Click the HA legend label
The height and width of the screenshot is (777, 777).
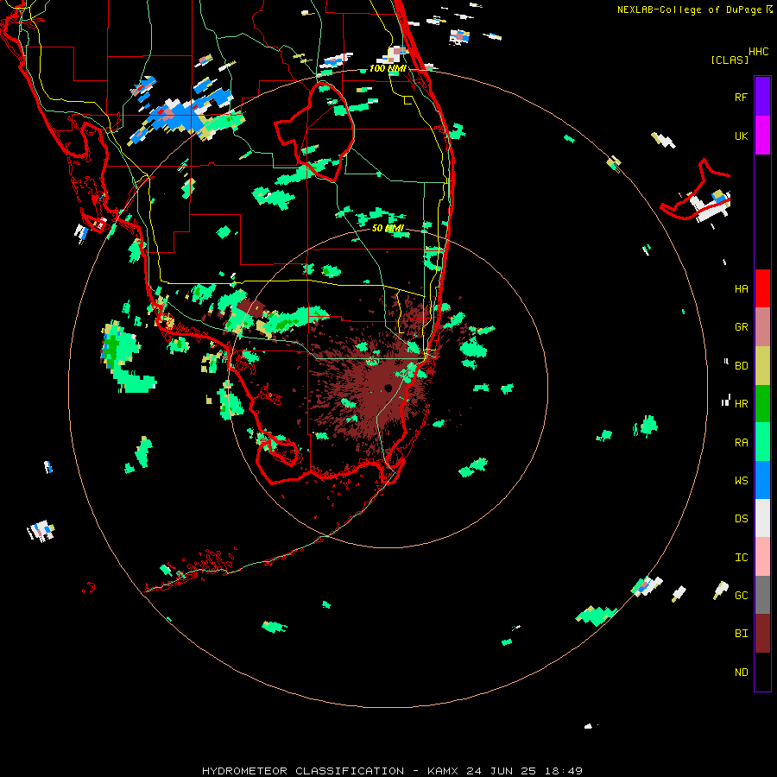point(741,288)
